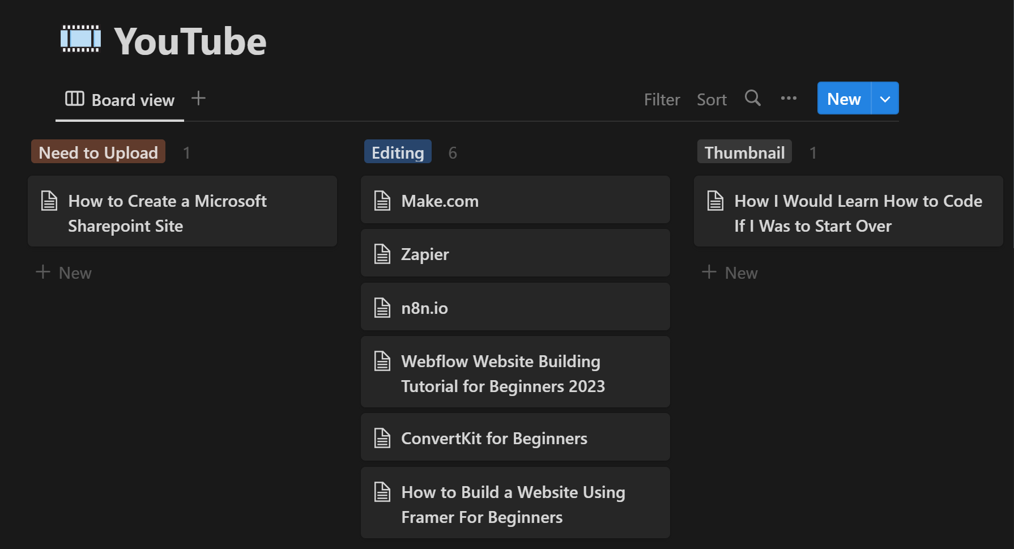Click the Need to Upload status tag
The width and height of the screenshot is (1014, 549).
[98, 152]
